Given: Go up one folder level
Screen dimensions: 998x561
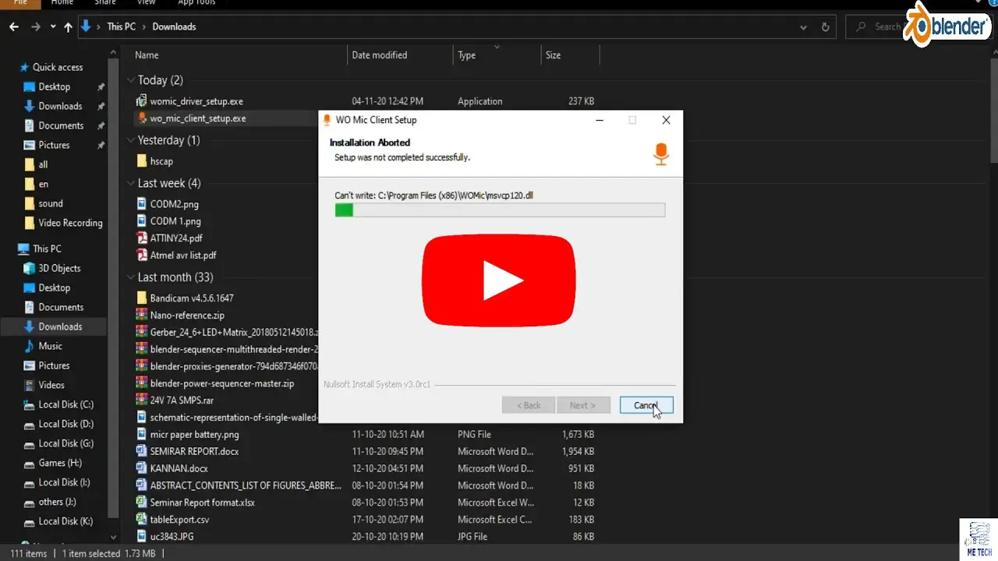Looking at the screenshot, I should click(x=68, y=26).
